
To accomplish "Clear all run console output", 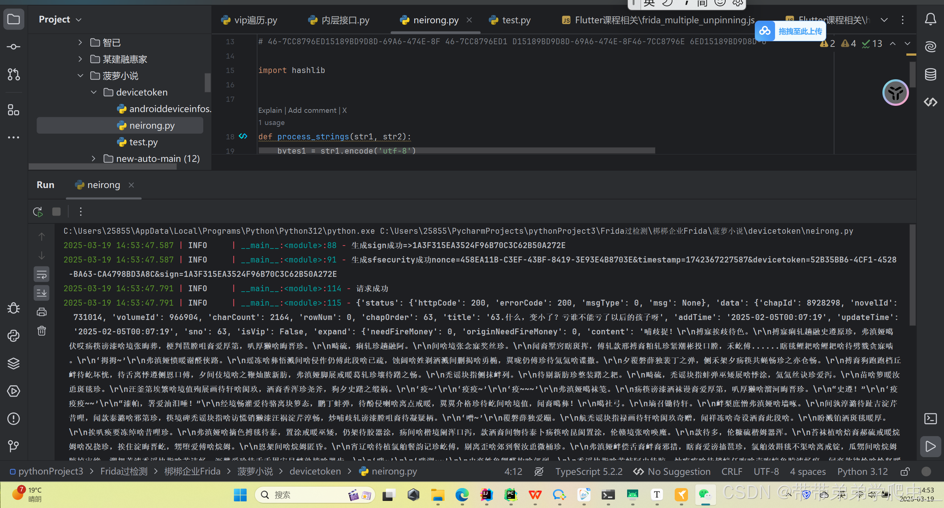I will point(42,331).
